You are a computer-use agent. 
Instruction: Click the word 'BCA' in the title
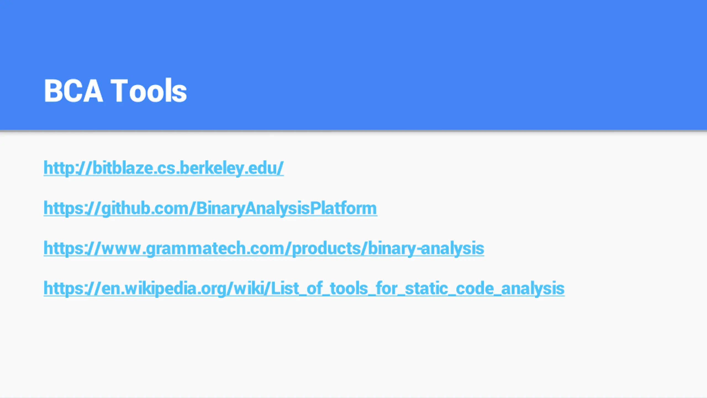tap(73, 91)
